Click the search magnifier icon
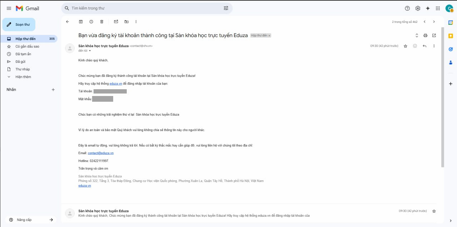The image size is (457, 227). pyautogui.click(x=67, y=8)
